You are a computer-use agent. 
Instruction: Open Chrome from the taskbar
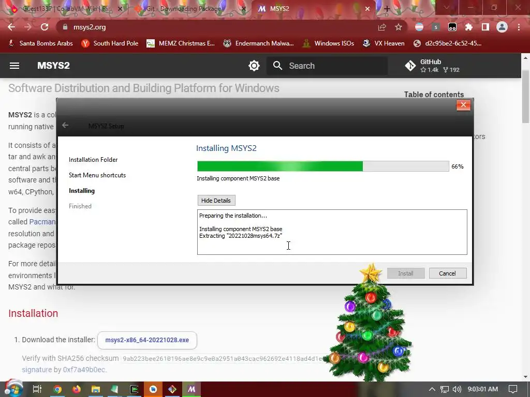click(57, 389)
